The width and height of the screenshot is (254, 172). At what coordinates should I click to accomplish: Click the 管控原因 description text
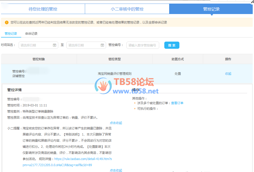point(60,118)
